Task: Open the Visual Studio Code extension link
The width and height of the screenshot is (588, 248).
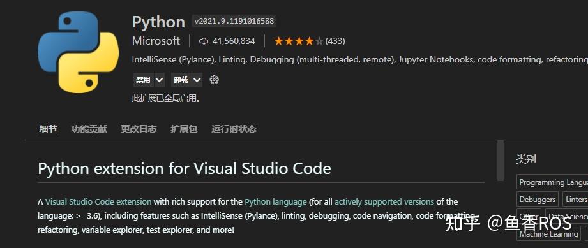Action: (x=98, y=201)
